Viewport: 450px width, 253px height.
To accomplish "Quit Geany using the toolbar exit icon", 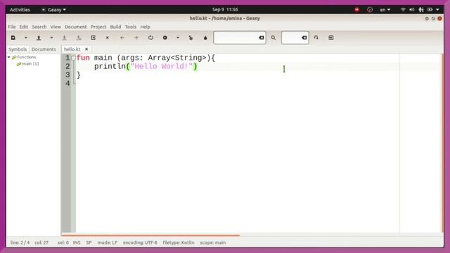I will (331, 37).
